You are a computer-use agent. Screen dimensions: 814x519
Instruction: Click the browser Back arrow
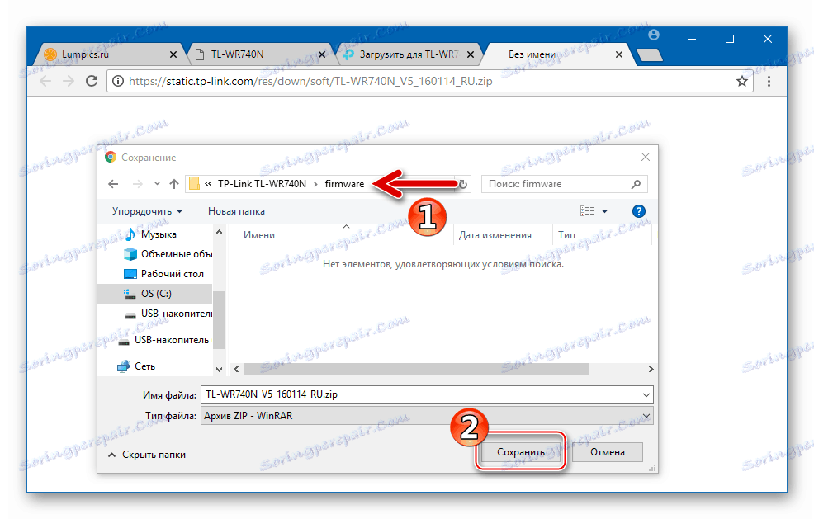pos(45,81)
